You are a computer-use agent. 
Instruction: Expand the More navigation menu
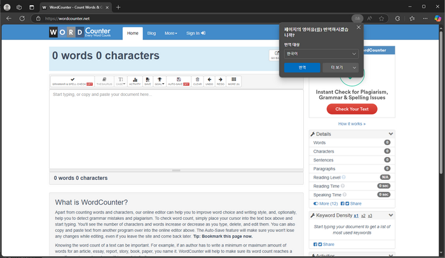click(171, 33)
